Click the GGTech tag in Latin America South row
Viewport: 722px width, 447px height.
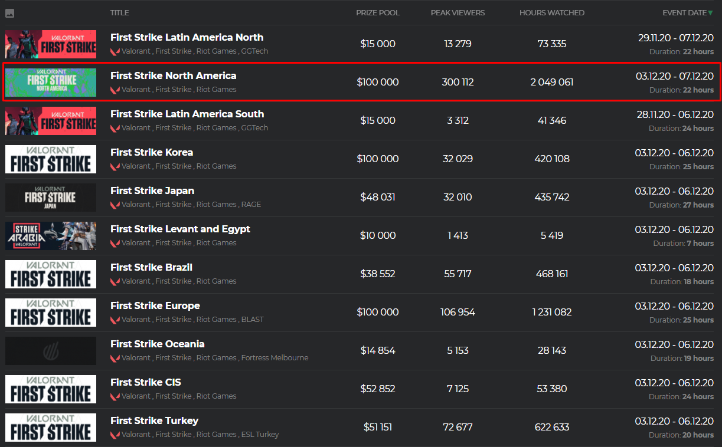pyautogui.click(x=254, y=128)
